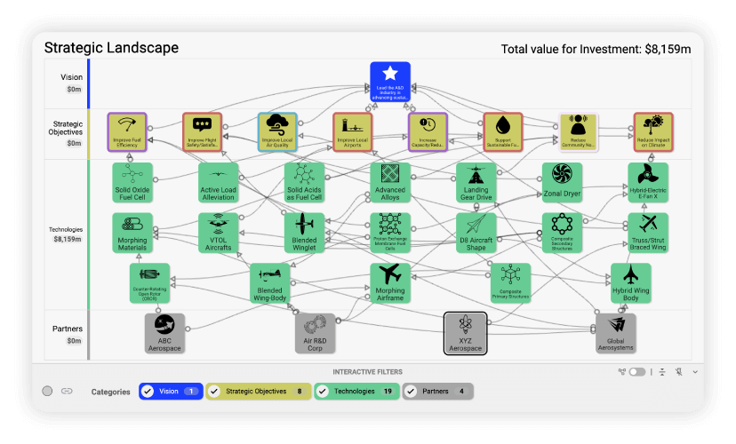This screenshot has width=736, height=444.
Task: Click the Hybrid-Electric E-Fan X node
Action: pos(648,182)
